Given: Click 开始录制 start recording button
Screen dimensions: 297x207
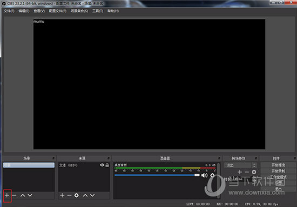Looking at the screenshot, I should click(x=278, y=171).
